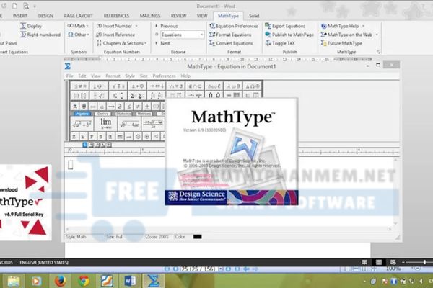Viewport: 433px width, 288px height.
Task: Insert the lim expression template
Action: pos(105,123)
